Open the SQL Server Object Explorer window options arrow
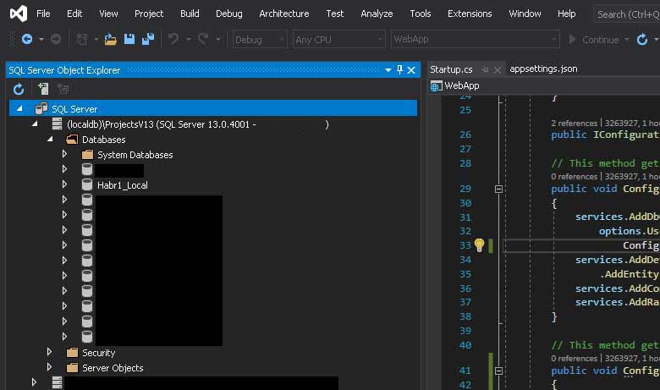Viewport: 660px width, 390px height. (x=388, y=70)
